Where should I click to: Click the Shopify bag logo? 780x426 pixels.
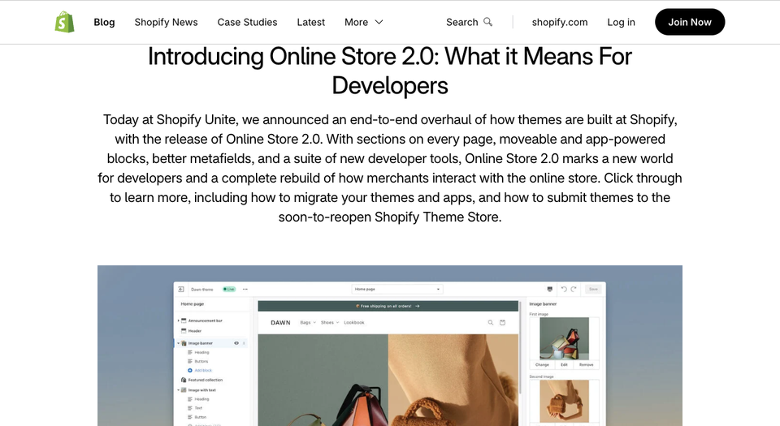[65, 22]
